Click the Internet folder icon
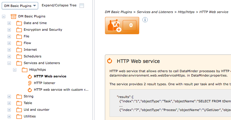This screenshot has width=231, height=120. click(x=19, y=50)
